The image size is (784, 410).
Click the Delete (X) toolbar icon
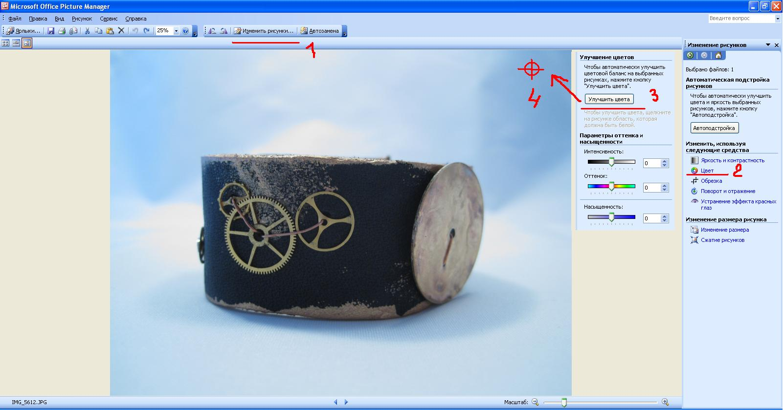pyautogui.click(x=121, y=31)
